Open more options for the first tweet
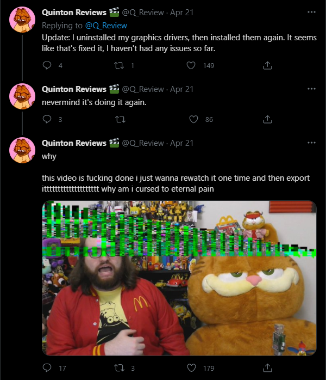Viewport: 326px width, 380px height. tap(311, 12)
